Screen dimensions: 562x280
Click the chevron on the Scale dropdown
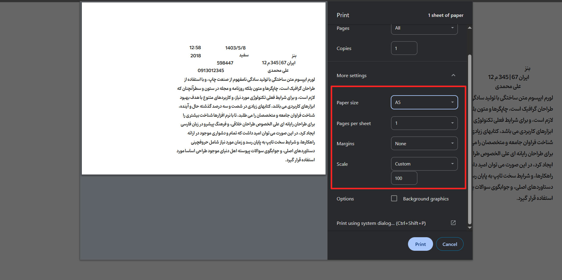(x=452, y=164)
